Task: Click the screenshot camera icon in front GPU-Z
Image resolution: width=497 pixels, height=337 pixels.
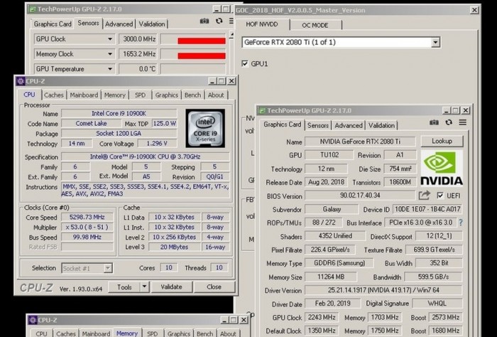Action: pyautogui.click(x=434, y=123)
